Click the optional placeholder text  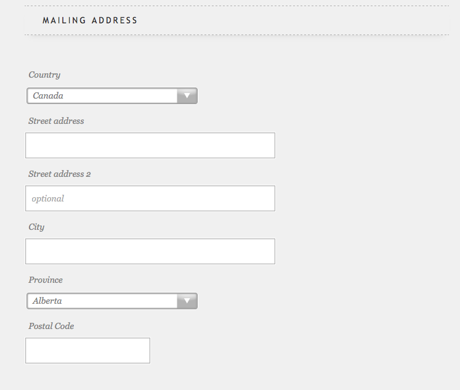tap(48, 199)
